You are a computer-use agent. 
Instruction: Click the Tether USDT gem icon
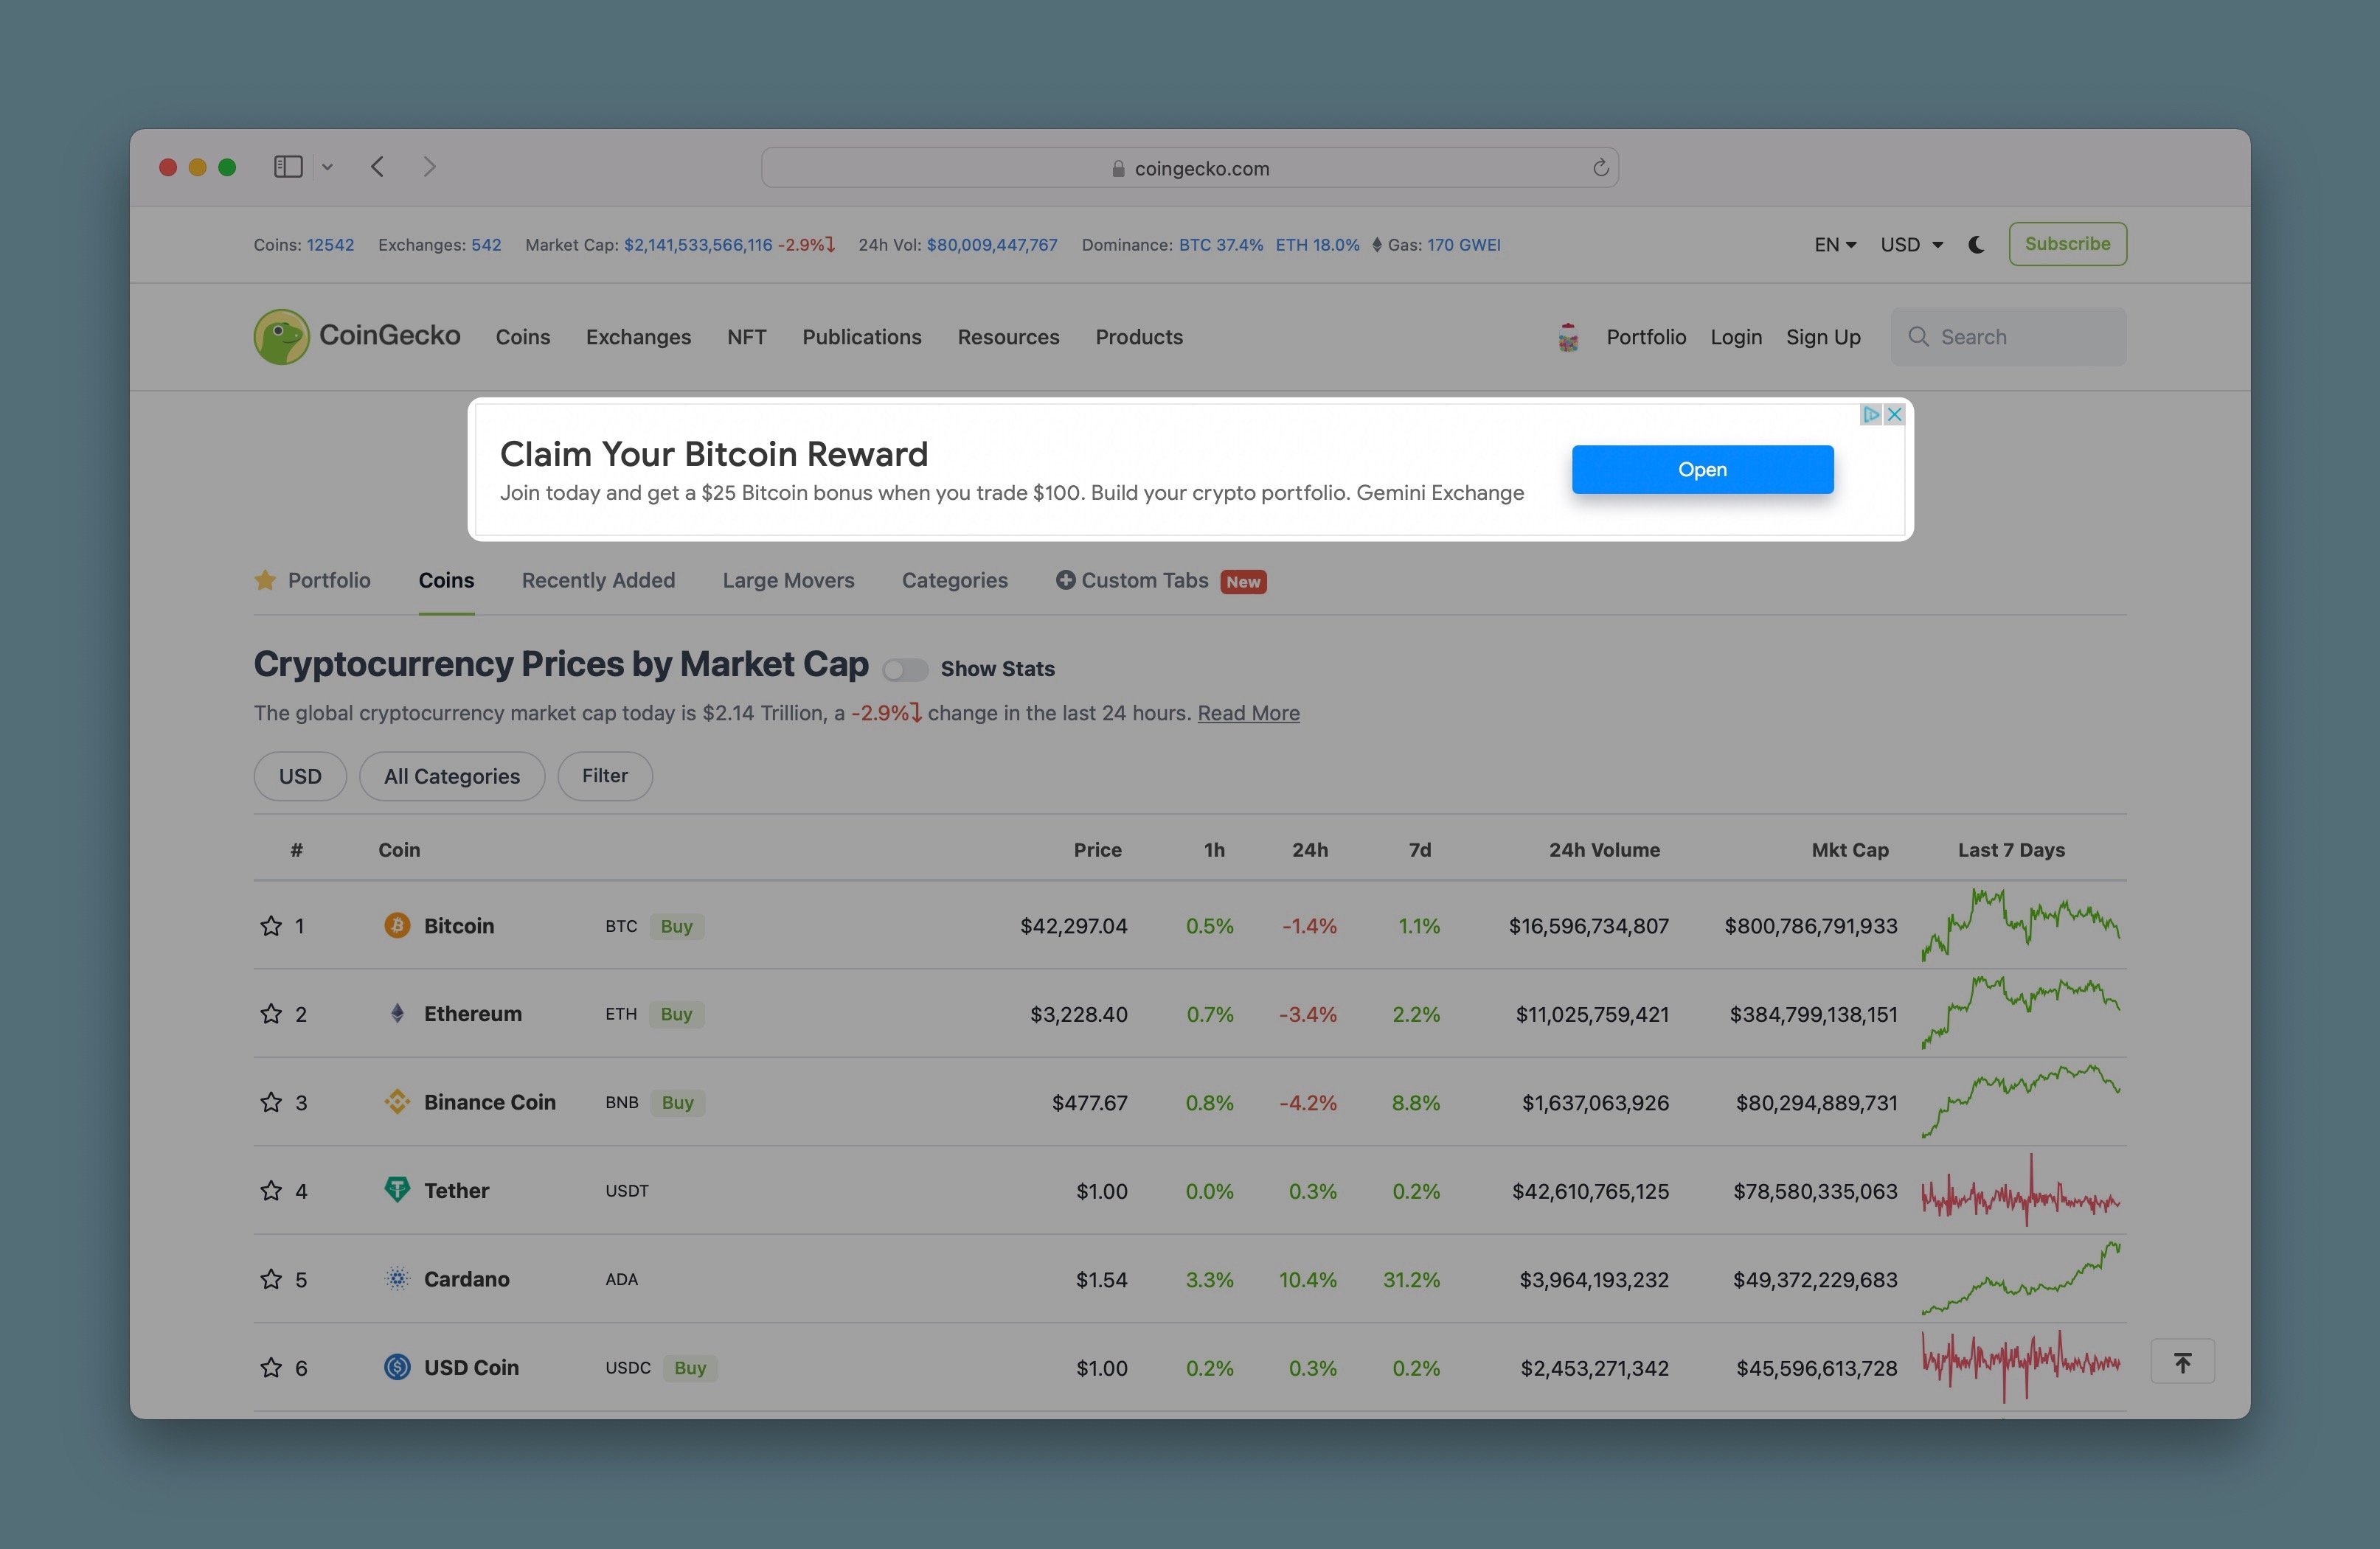[x=394, y=1190]
